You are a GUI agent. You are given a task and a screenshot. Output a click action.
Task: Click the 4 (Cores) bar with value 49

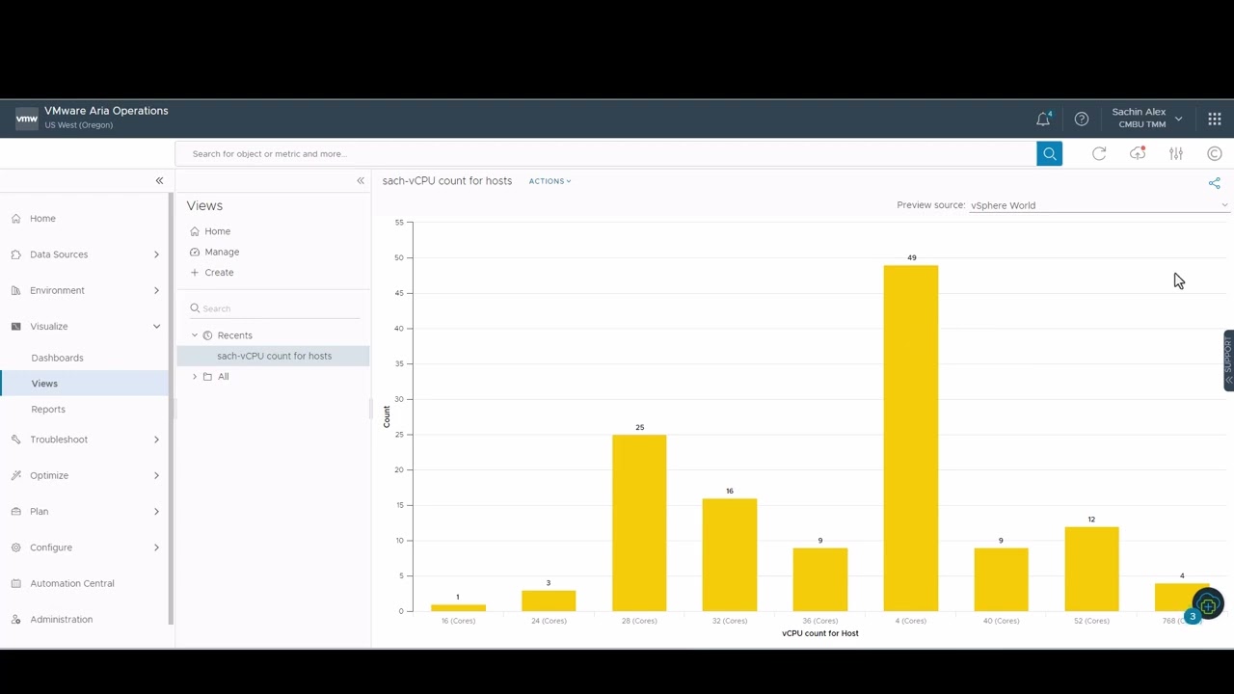pos(911,438)
